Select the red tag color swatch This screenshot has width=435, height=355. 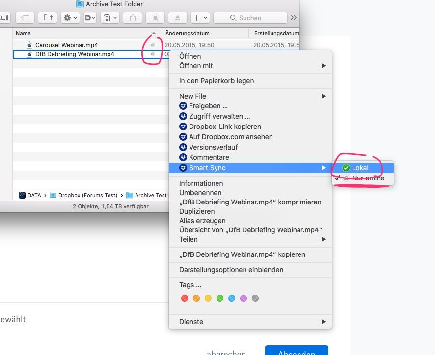coord(185,298)
